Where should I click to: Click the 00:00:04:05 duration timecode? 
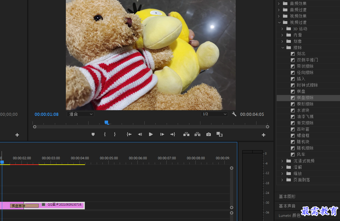252,114
